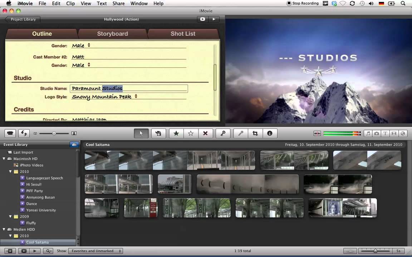The width and height of the screenshot is (412, 257).
Task: Unmark selection with the hollow star
Action: tap(191, 133)
